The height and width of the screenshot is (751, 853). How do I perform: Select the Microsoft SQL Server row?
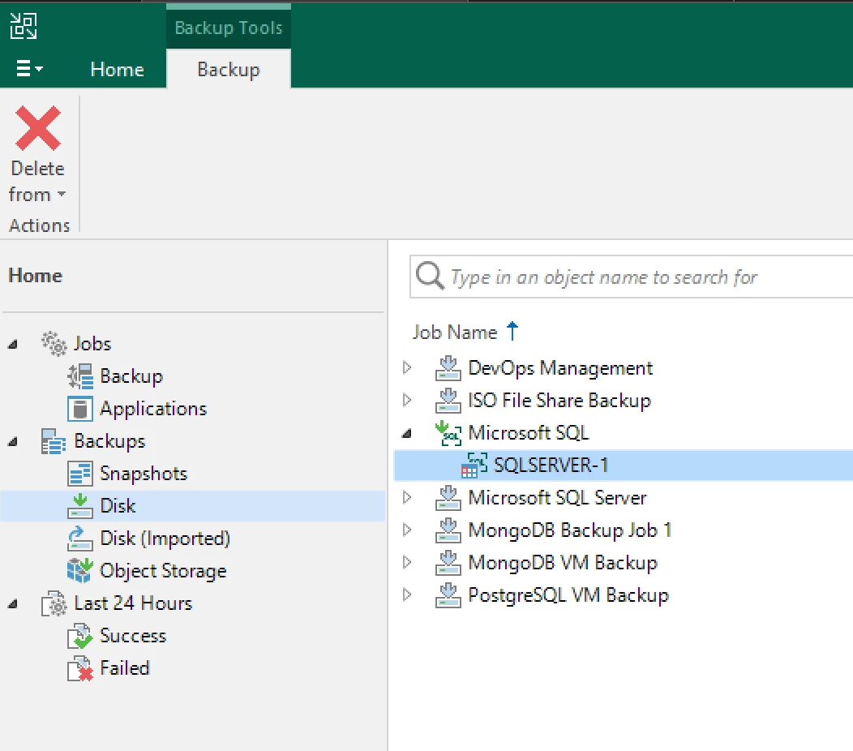pyautogui.click(x=557, y=497)
